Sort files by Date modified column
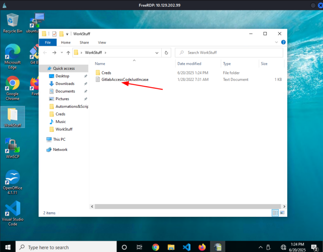The width and height of the screenshot is (323, 252). tap(189, 64)
